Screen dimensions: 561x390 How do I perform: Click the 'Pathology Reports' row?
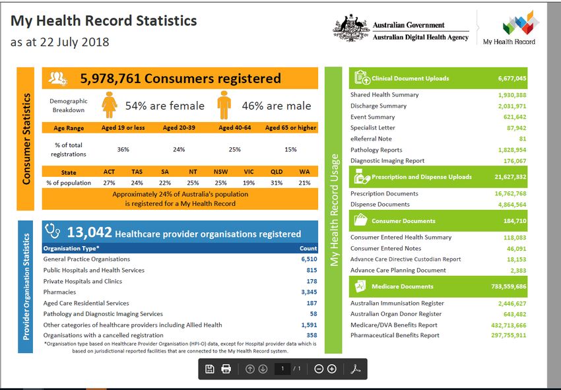438,150
